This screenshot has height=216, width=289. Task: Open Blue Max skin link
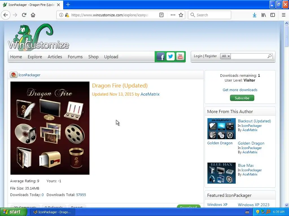(x=246, y=165)
